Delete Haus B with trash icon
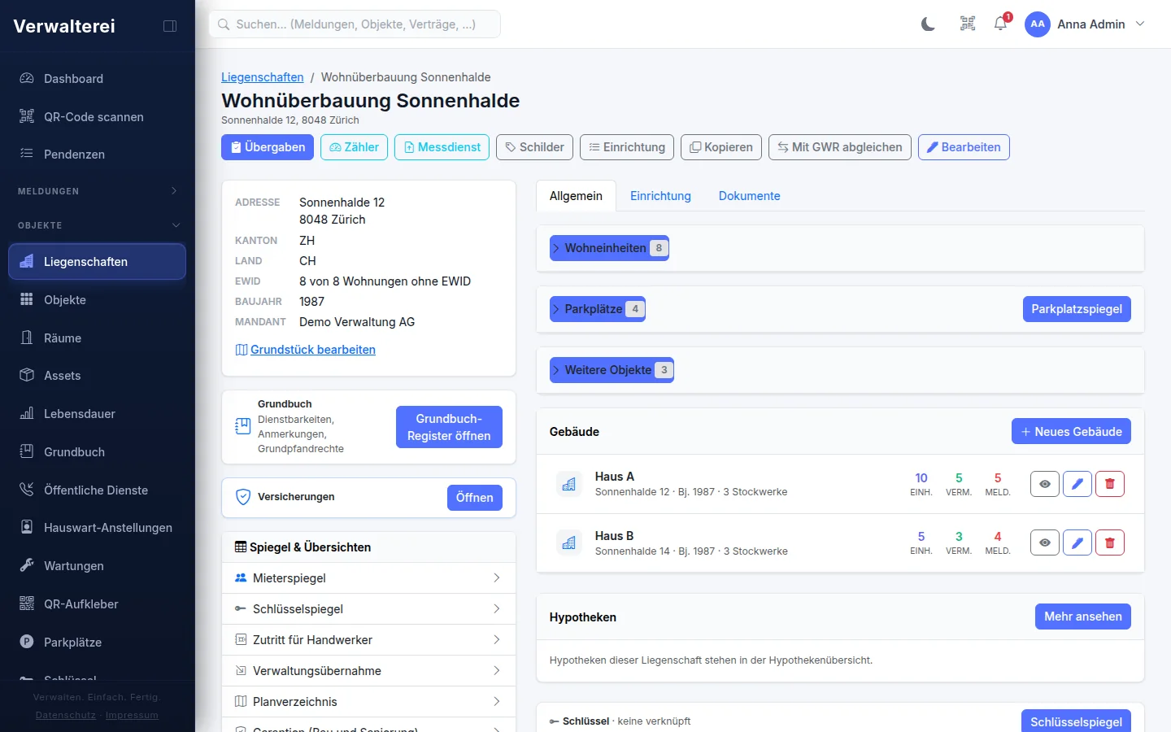 click(1110, 542)
